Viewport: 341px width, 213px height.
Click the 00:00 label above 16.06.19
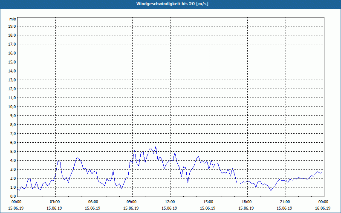324,202
